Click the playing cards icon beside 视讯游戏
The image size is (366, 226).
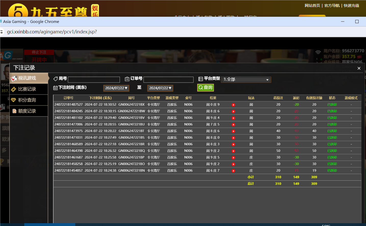tap(15, 78)
